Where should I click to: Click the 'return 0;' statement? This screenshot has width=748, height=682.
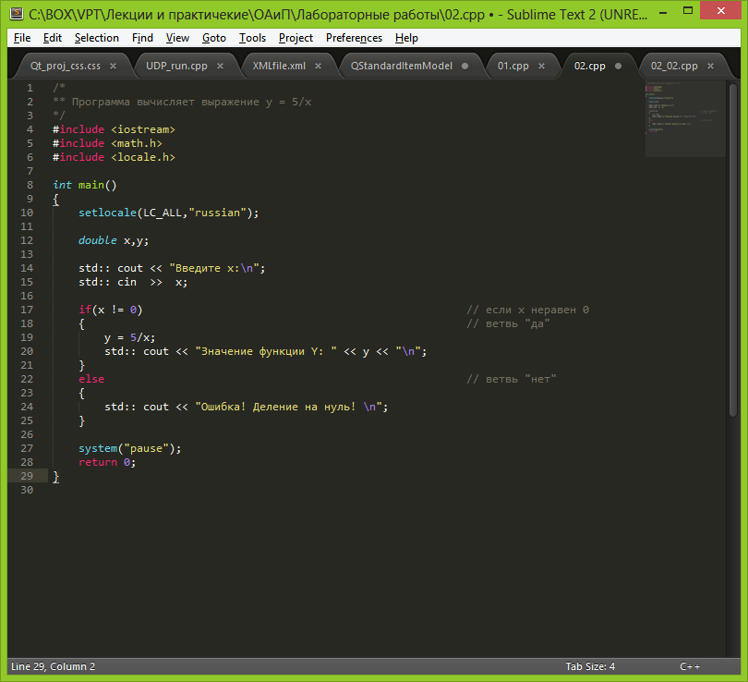point(107,462)
